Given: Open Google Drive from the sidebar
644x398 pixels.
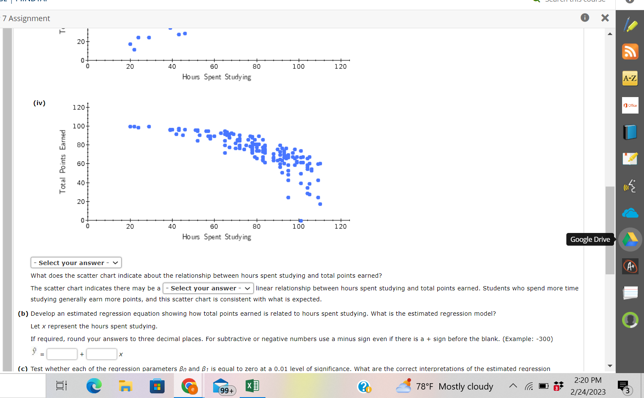Looking at the screenshot, I should click(x=630, y=239).
